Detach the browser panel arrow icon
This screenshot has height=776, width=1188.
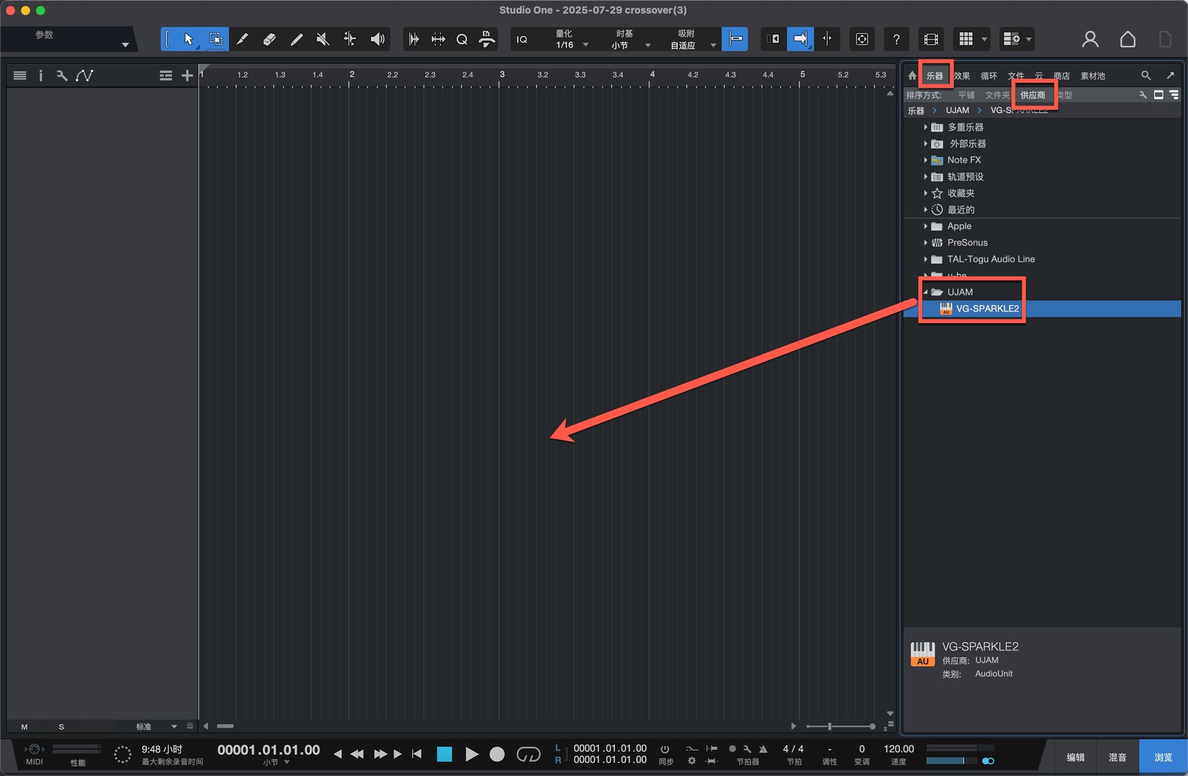click(1170, 75)
